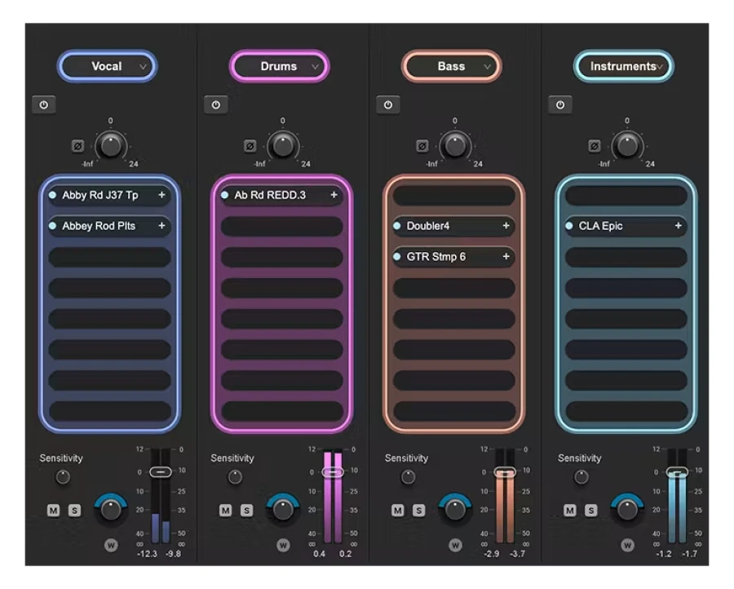This screenshot has height=589, width=734.
Task: Click plus icon on Ab Rd REDD.3
Action: [334, 195]
